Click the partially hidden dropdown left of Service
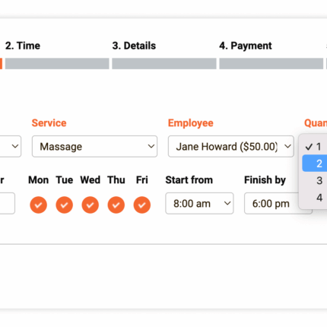The image size is (327, 327). 11,146
